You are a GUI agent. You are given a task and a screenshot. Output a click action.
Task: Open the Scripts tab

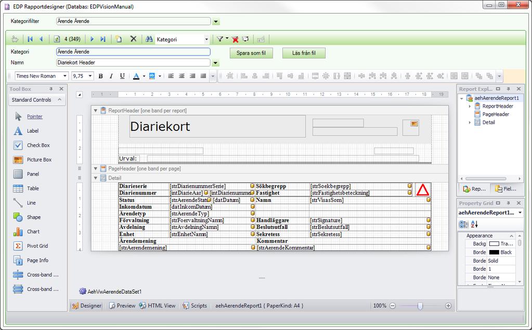coord(194,306)
